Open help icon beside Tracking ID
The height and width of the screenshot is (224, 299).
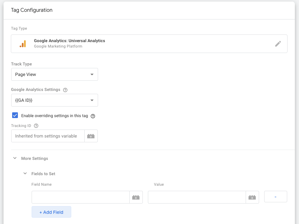coord(36,126)
